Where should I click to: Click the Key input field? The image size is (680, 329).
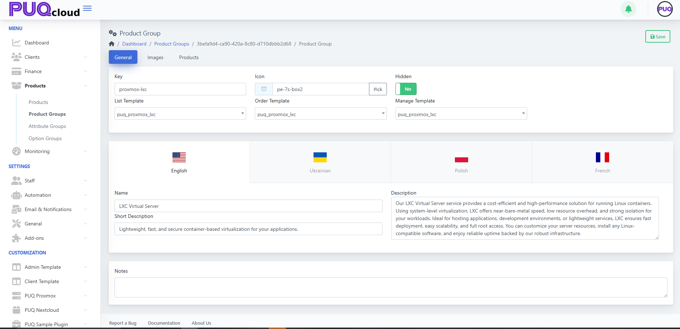click(180, 89)
